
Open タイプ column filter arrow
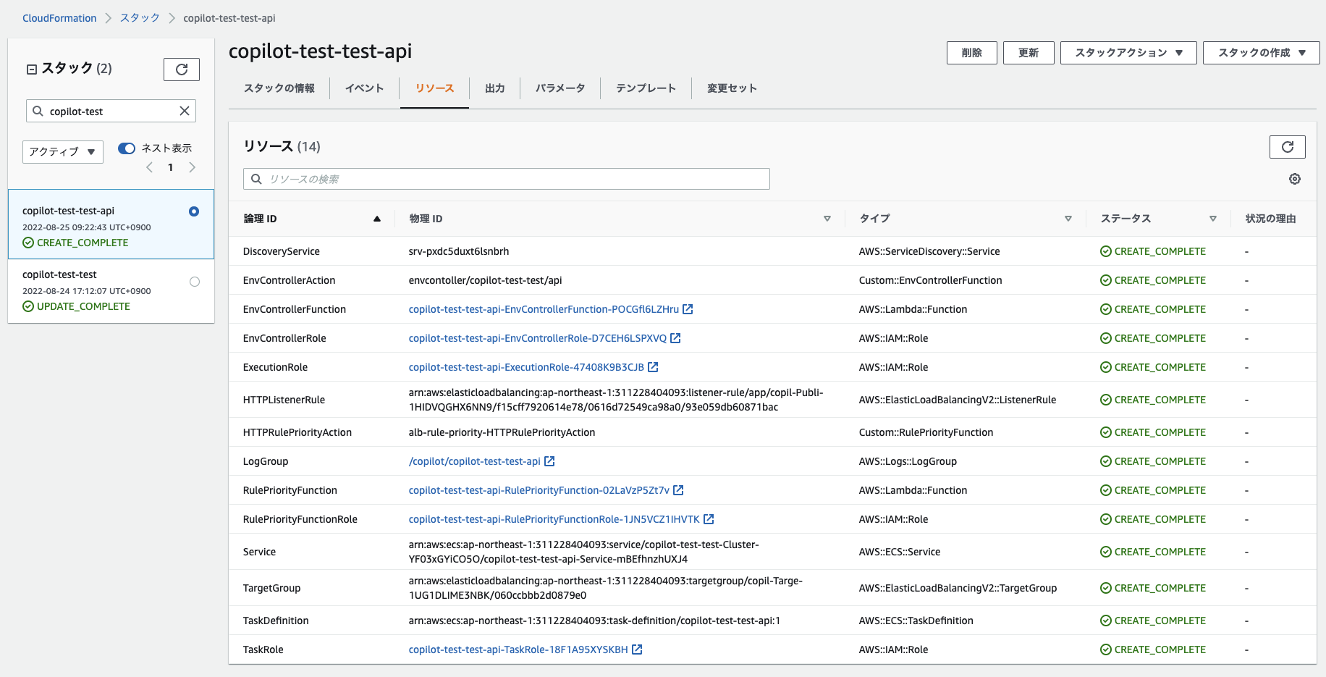pos(1068,219)
